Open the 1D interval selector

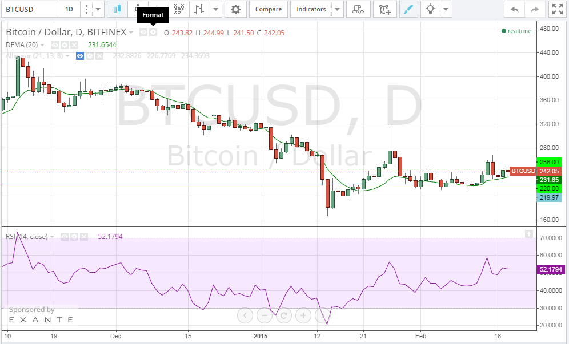(67, 9)
